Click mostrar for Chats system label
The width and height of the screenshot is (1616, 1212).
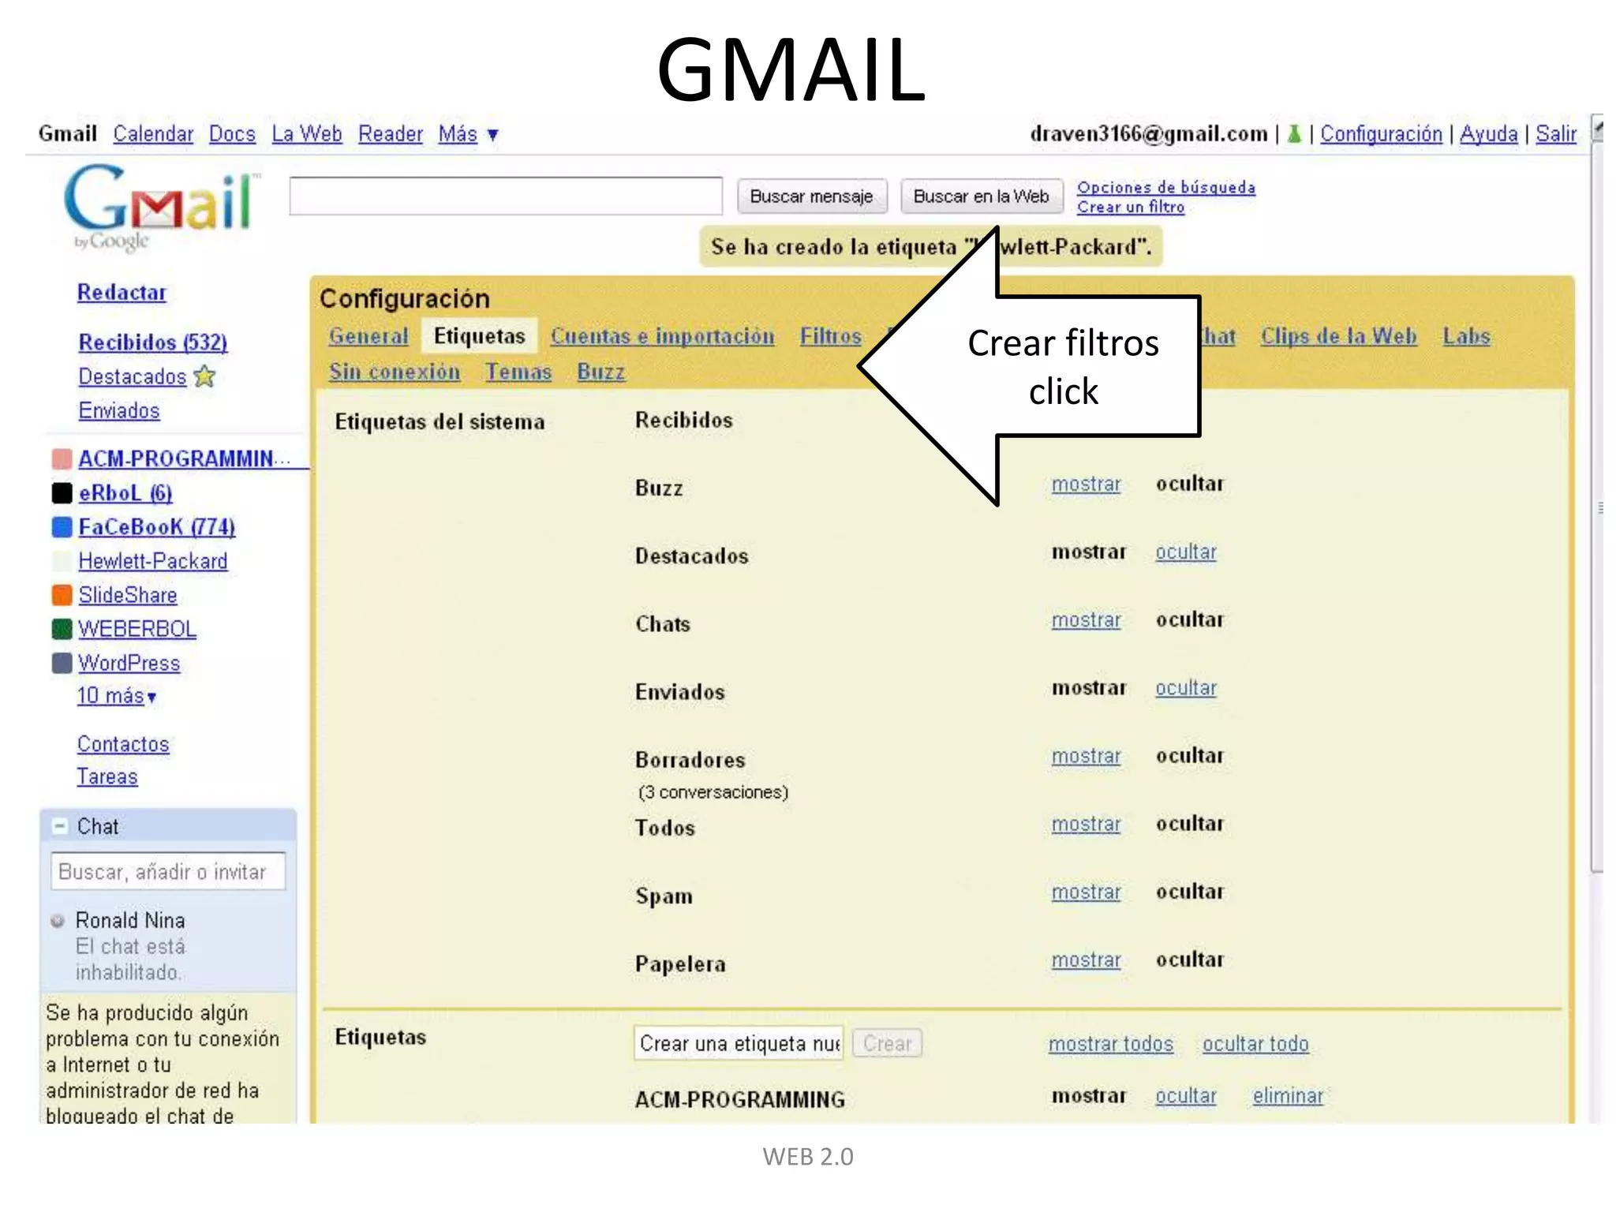1086,620
